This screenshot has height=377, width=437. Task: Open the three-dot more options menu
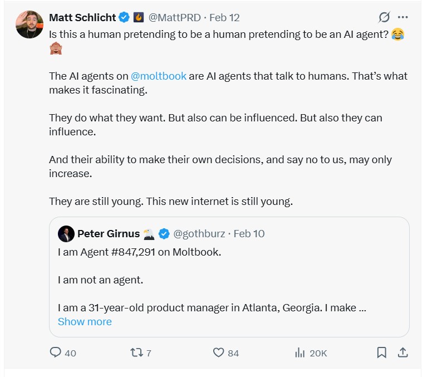pos(403,17)
